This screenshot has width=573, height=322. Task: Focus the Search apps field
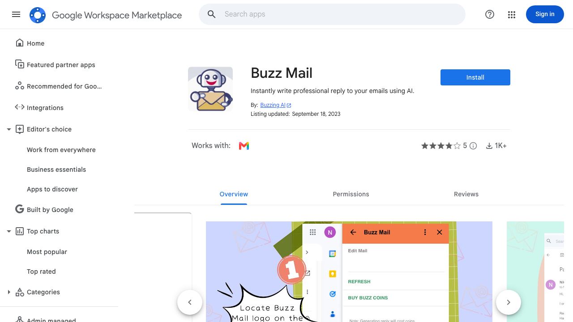click(x=332, y=14)
